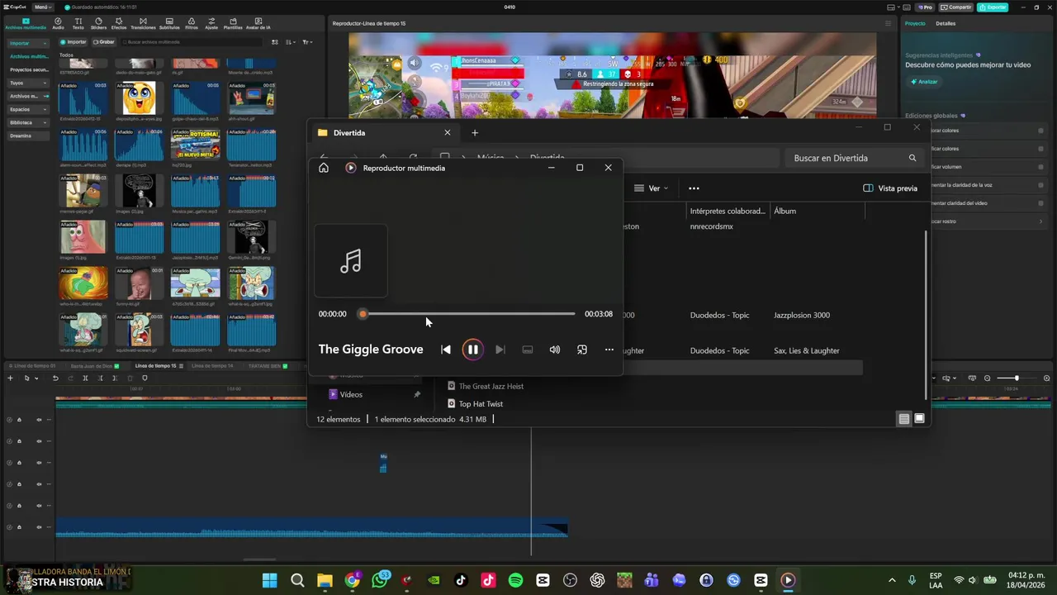The image size is (1057, 595).
Task: Skip to the next track in media player
Action: (500, 350)
